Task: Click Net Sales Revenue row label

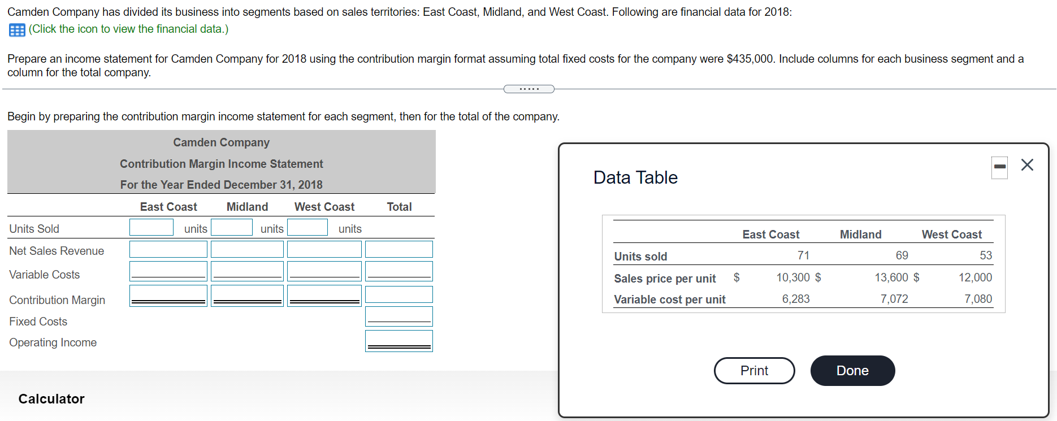Action: click(x=57, y=251)
